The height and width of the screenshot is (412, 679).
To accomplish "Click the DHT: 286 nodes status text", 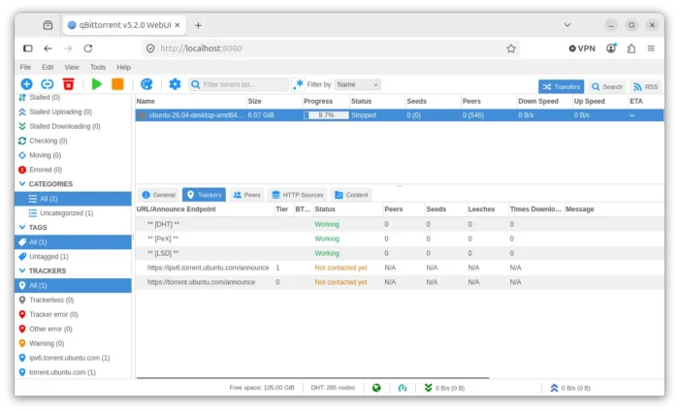I will 333,388.
